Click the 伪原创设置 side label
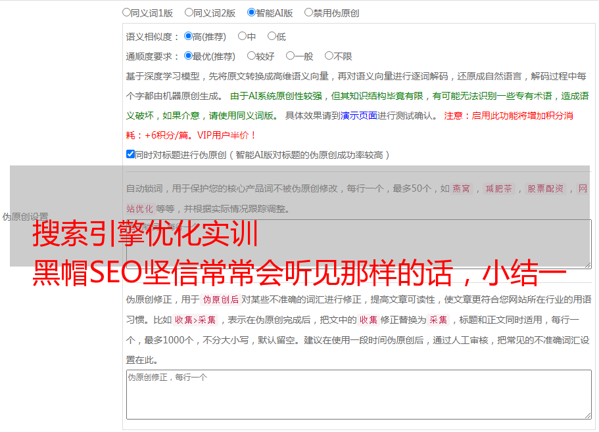This screenshot has height=432, width=599. [x=25, y=217]
